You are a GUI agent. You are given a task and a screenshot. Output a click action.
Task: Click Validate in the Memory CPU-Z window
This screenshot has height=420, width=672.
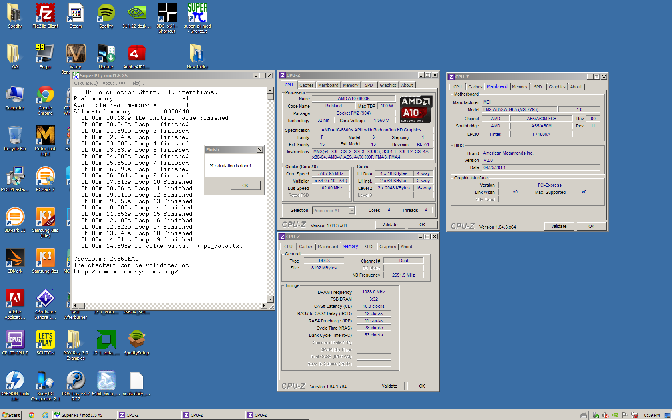point(389,386)
